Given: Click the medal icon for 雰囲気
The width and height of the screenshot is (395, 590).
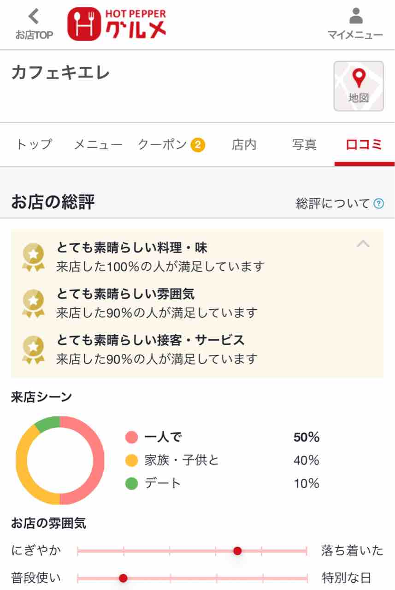Looking at the screenshot, I should 34,303.
